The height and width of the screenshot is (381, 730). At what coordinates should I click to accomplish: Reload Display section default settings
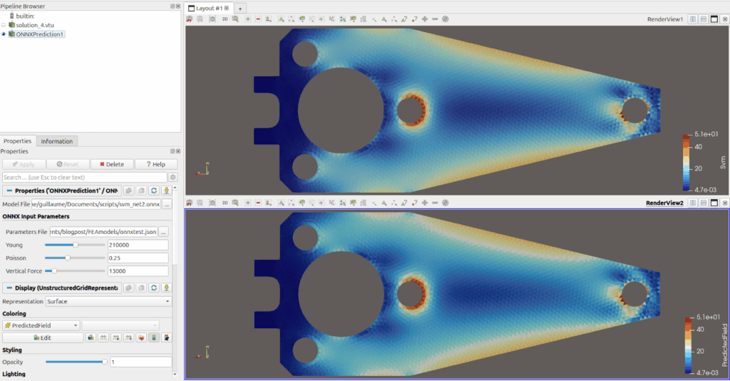click(x=153, y=288)
